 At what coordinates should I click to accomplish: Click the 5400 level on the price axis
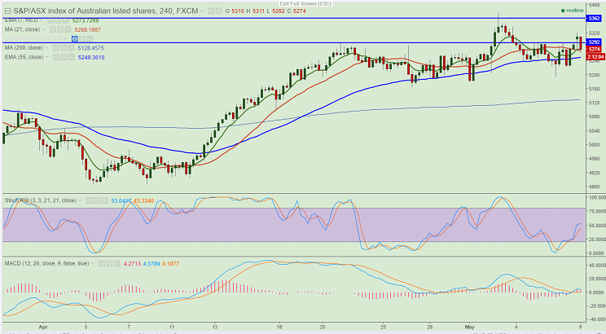pos(594,5)
